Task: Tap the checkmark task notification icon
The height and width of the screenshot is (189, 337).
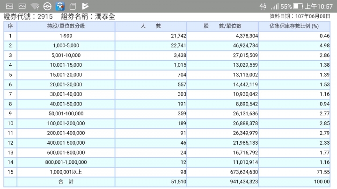Action: pyautogui.click(x=85, y=6)
